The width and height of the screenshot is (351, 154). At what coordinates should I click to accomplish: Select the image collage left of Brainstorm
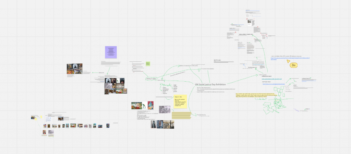tap(74, 69)
